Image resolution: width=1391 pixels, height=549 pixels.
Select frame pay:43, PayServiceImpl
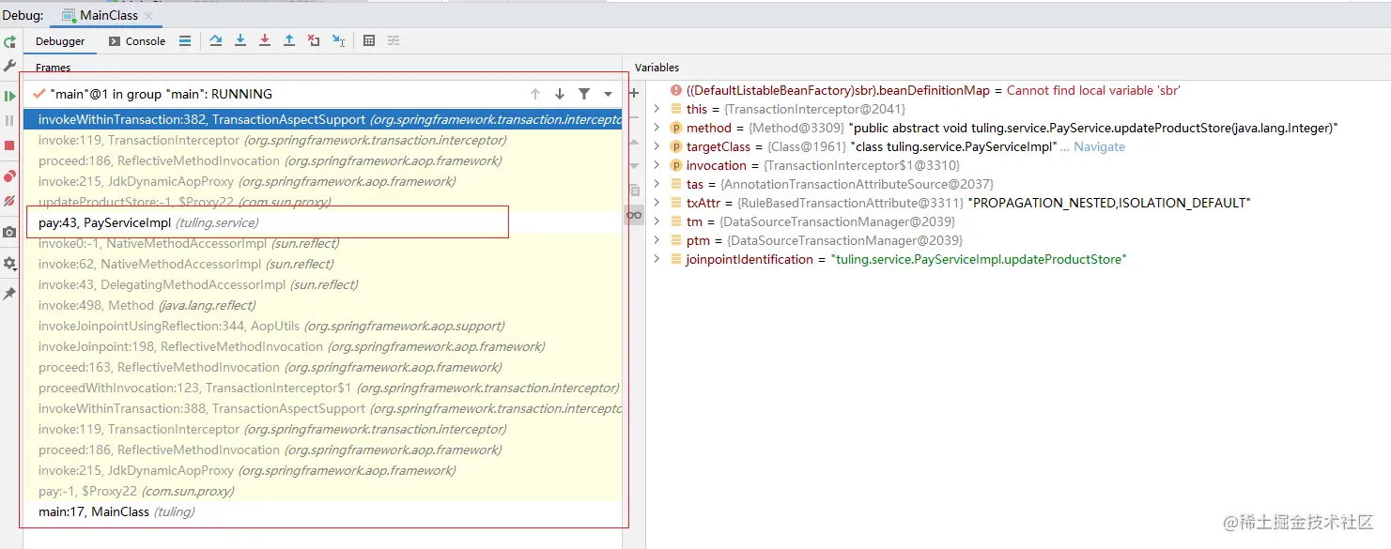322,222
